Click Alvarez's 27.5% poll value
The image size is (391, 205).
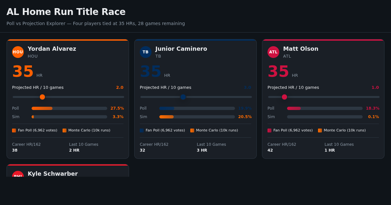[x=117, y=108]
